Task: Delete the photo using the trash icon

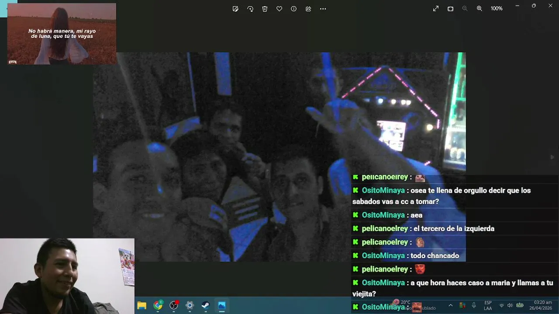Action: (265, 9)
